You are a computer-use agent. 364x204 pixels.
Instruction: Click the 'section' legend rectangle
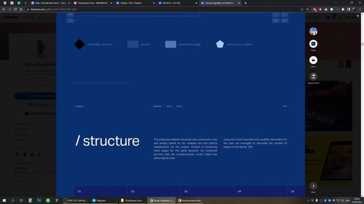point(133,44)
